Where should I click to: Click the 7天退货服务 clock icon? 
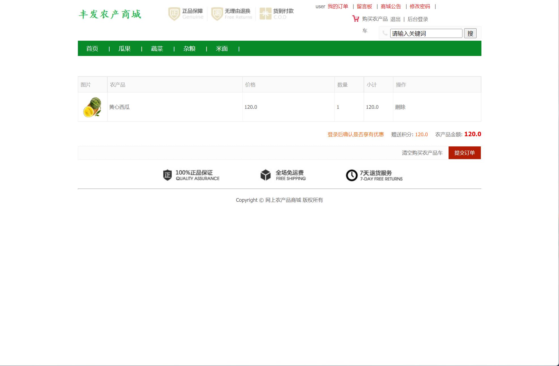coord(351,175)
